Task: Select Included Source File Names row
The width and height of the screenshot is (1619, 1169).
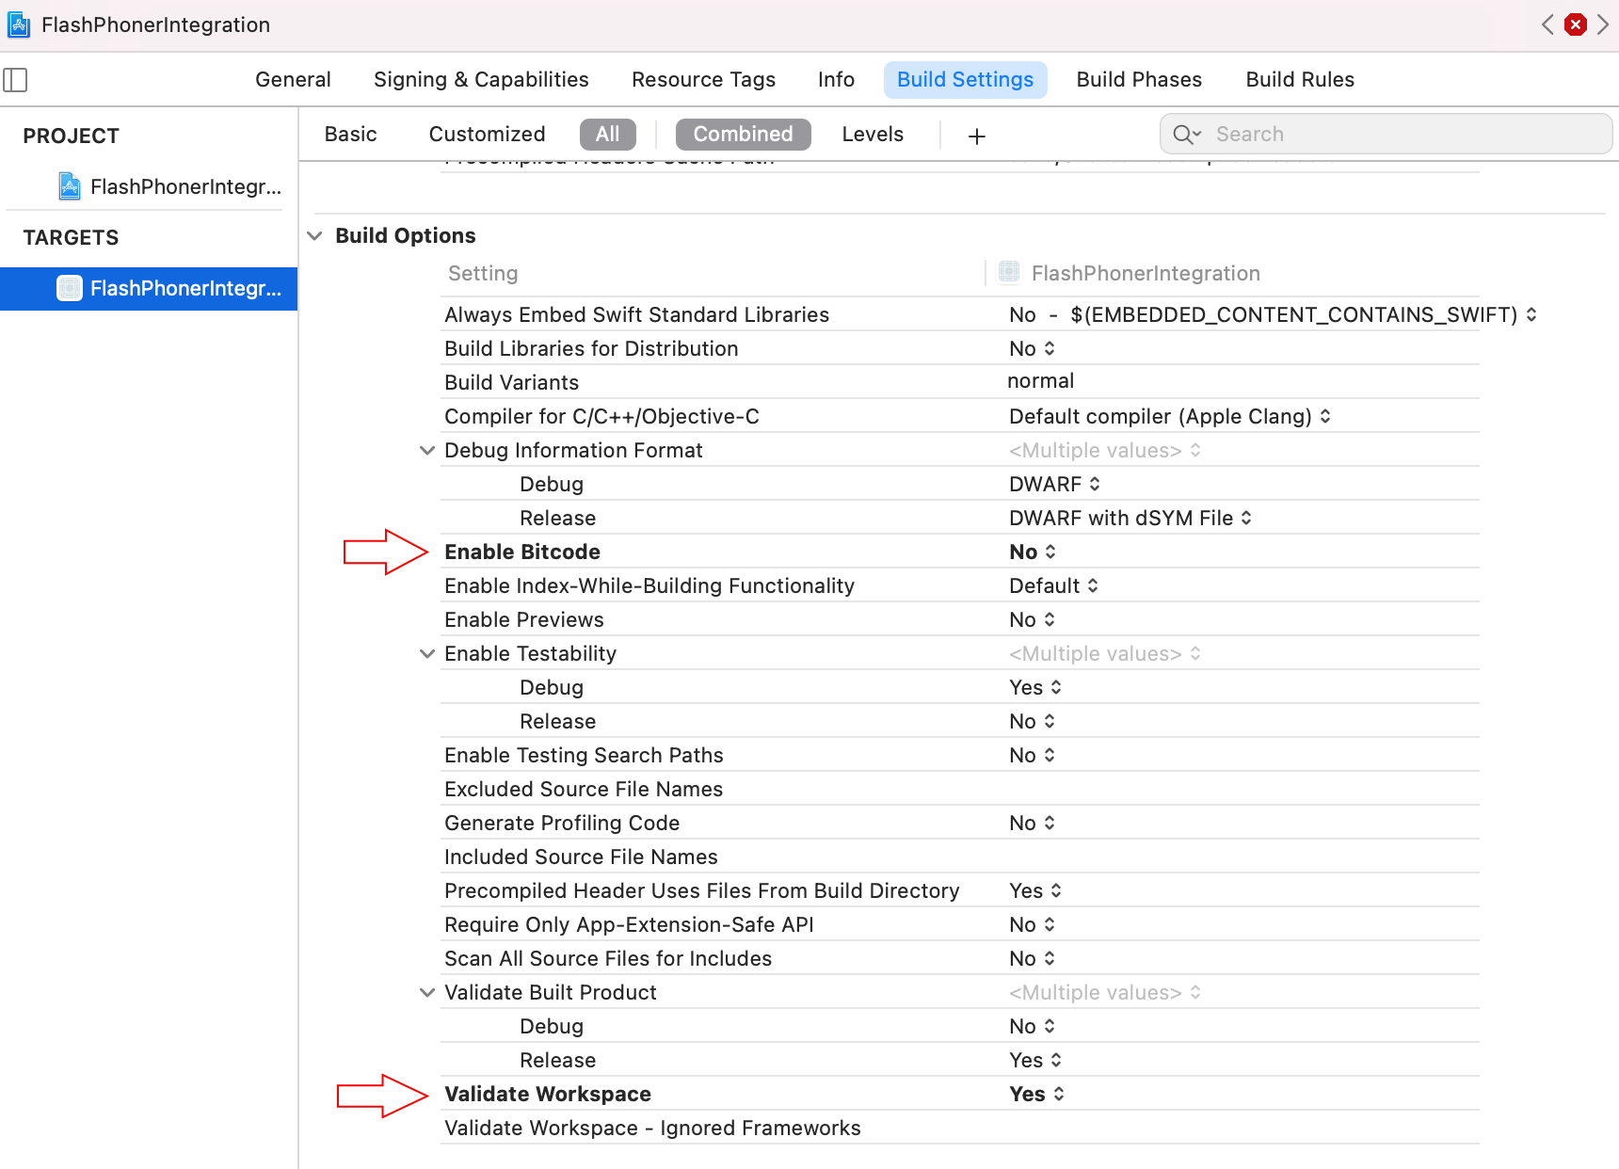Action: [960, 857]
